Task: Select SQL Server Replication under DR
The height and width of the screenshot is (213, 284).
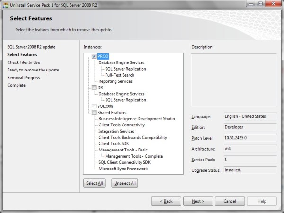Action: (x=125, y=100)
